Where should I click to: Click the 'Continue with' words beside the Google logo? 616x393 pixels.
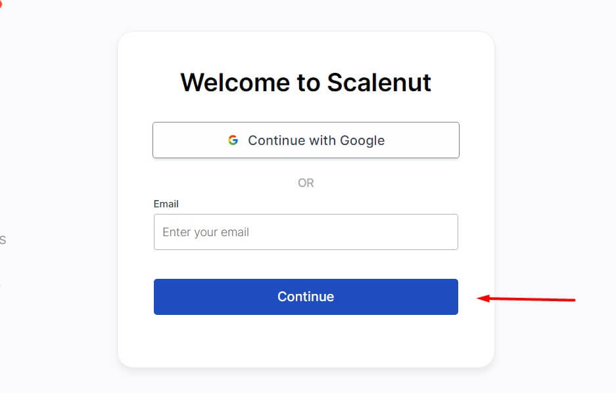tap(292, 140)
